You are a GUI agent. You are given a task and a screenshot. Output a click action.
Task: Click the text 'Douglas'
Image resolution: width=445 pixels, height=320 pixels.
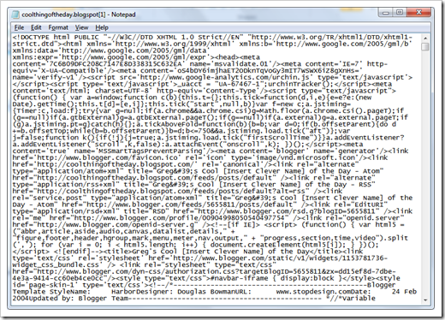point(192,292)
